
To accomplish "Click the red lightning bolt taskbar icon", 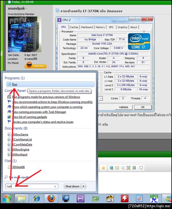I will pos(124,198).
